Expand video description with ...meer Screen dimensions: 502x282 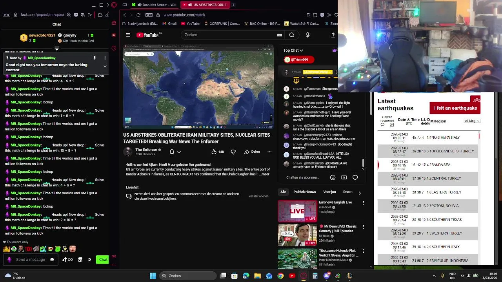click(264, 174)
